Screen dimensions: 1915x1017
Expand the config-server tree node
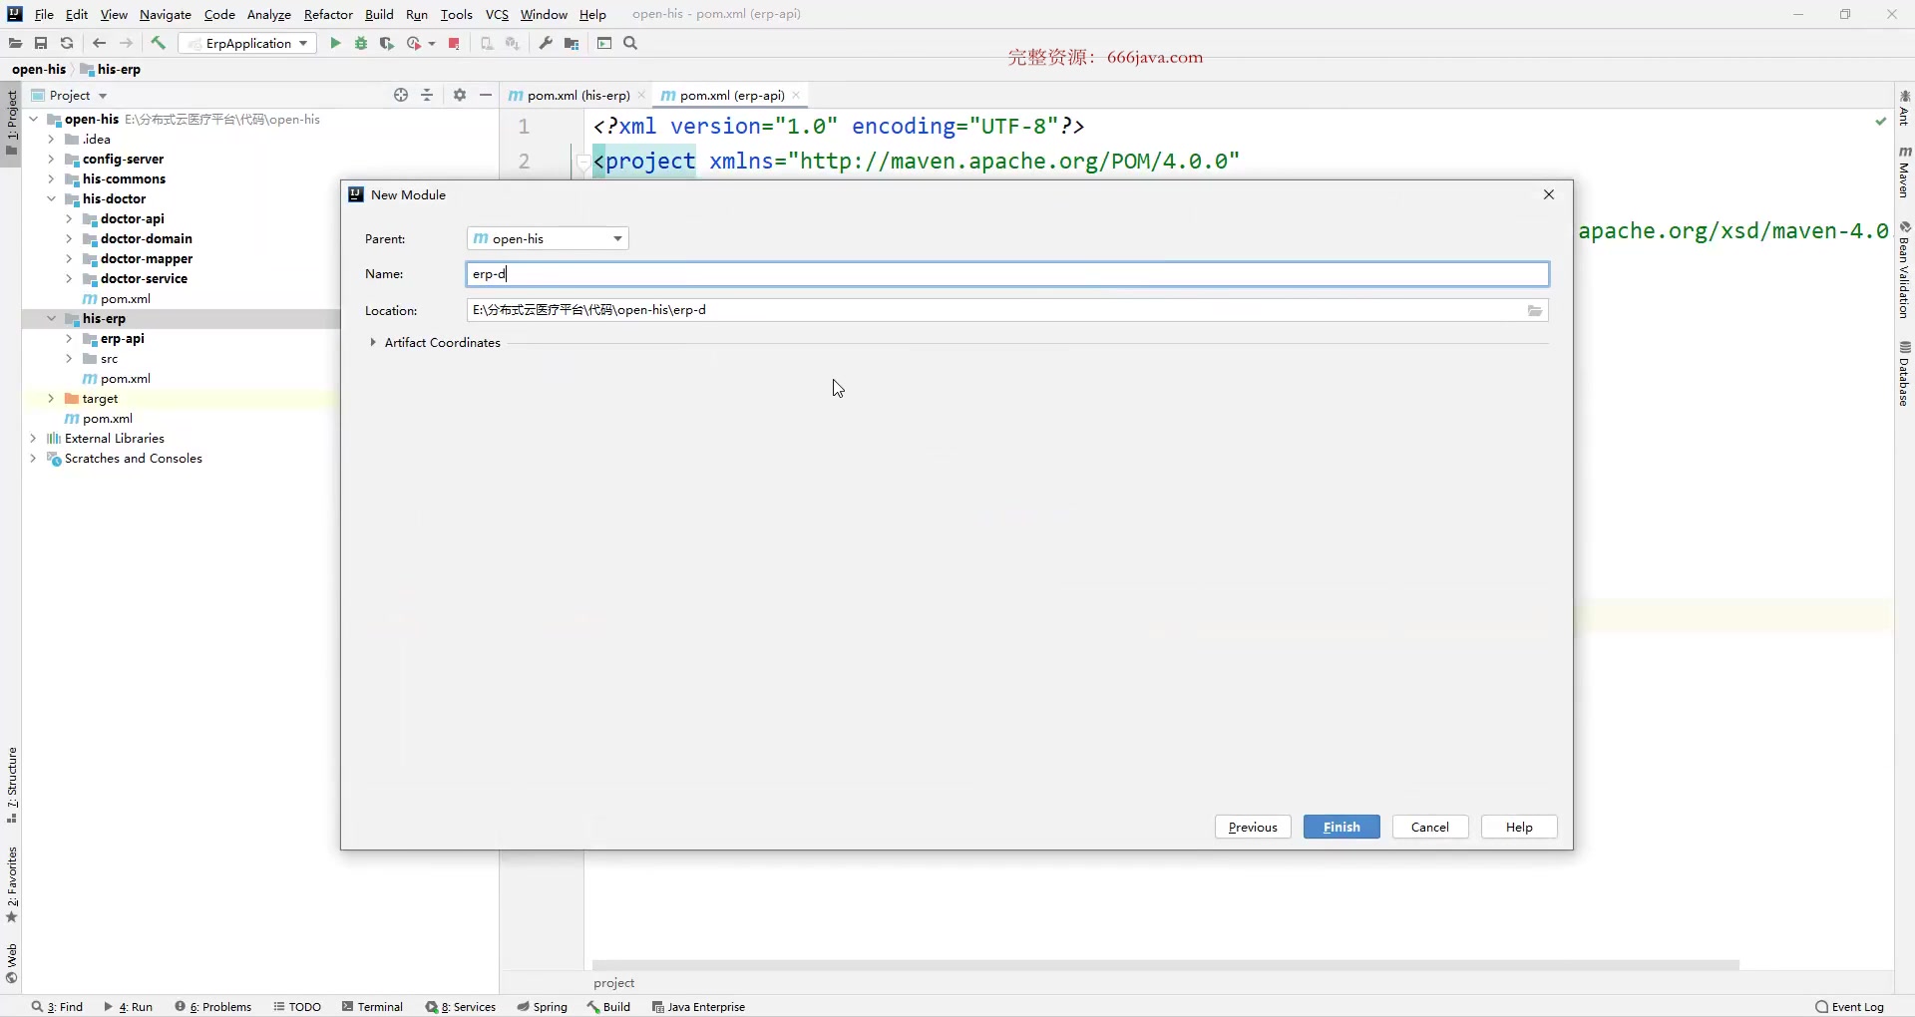tap(51, 159)
